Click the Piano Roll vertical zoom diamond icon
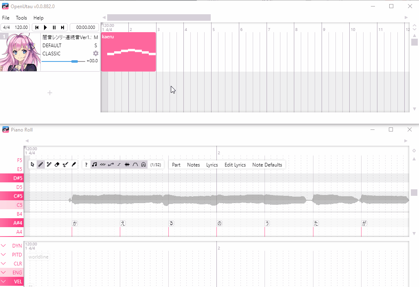This screenshot has width=419, height=287. (414, 151)
